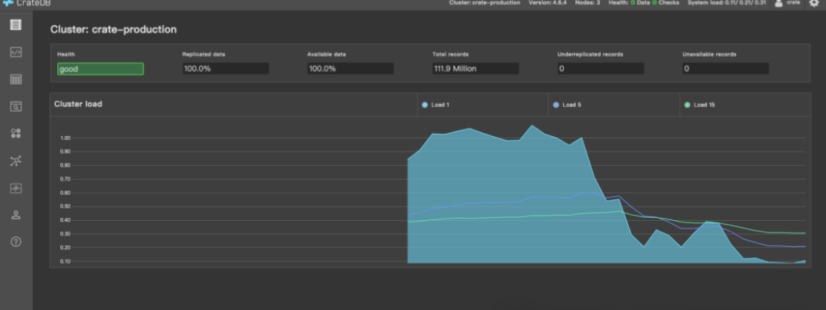Click the Health 'good' status field

[100, 69]
